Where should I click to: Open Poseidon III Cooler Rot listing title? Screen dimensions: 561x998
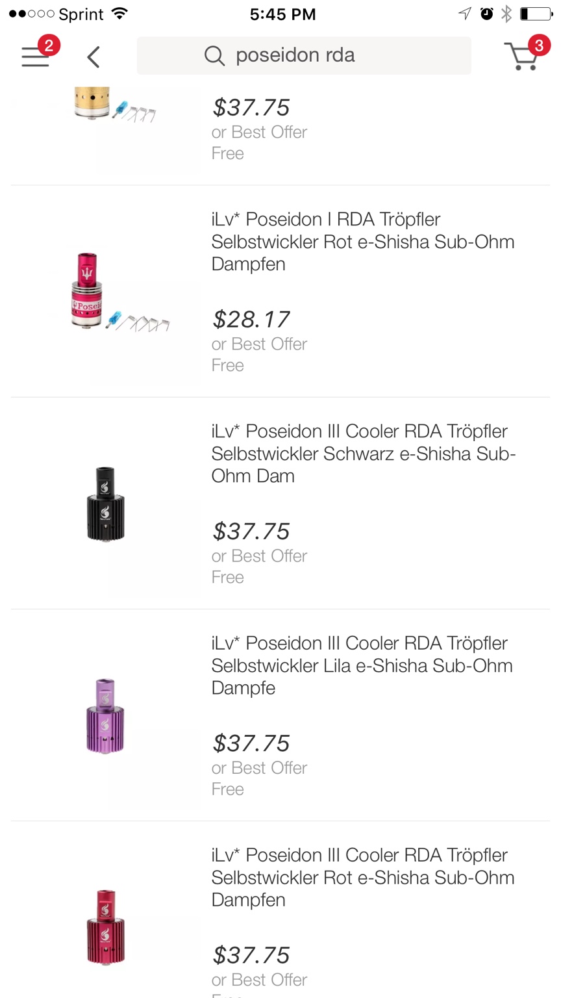tap(362, 877)
